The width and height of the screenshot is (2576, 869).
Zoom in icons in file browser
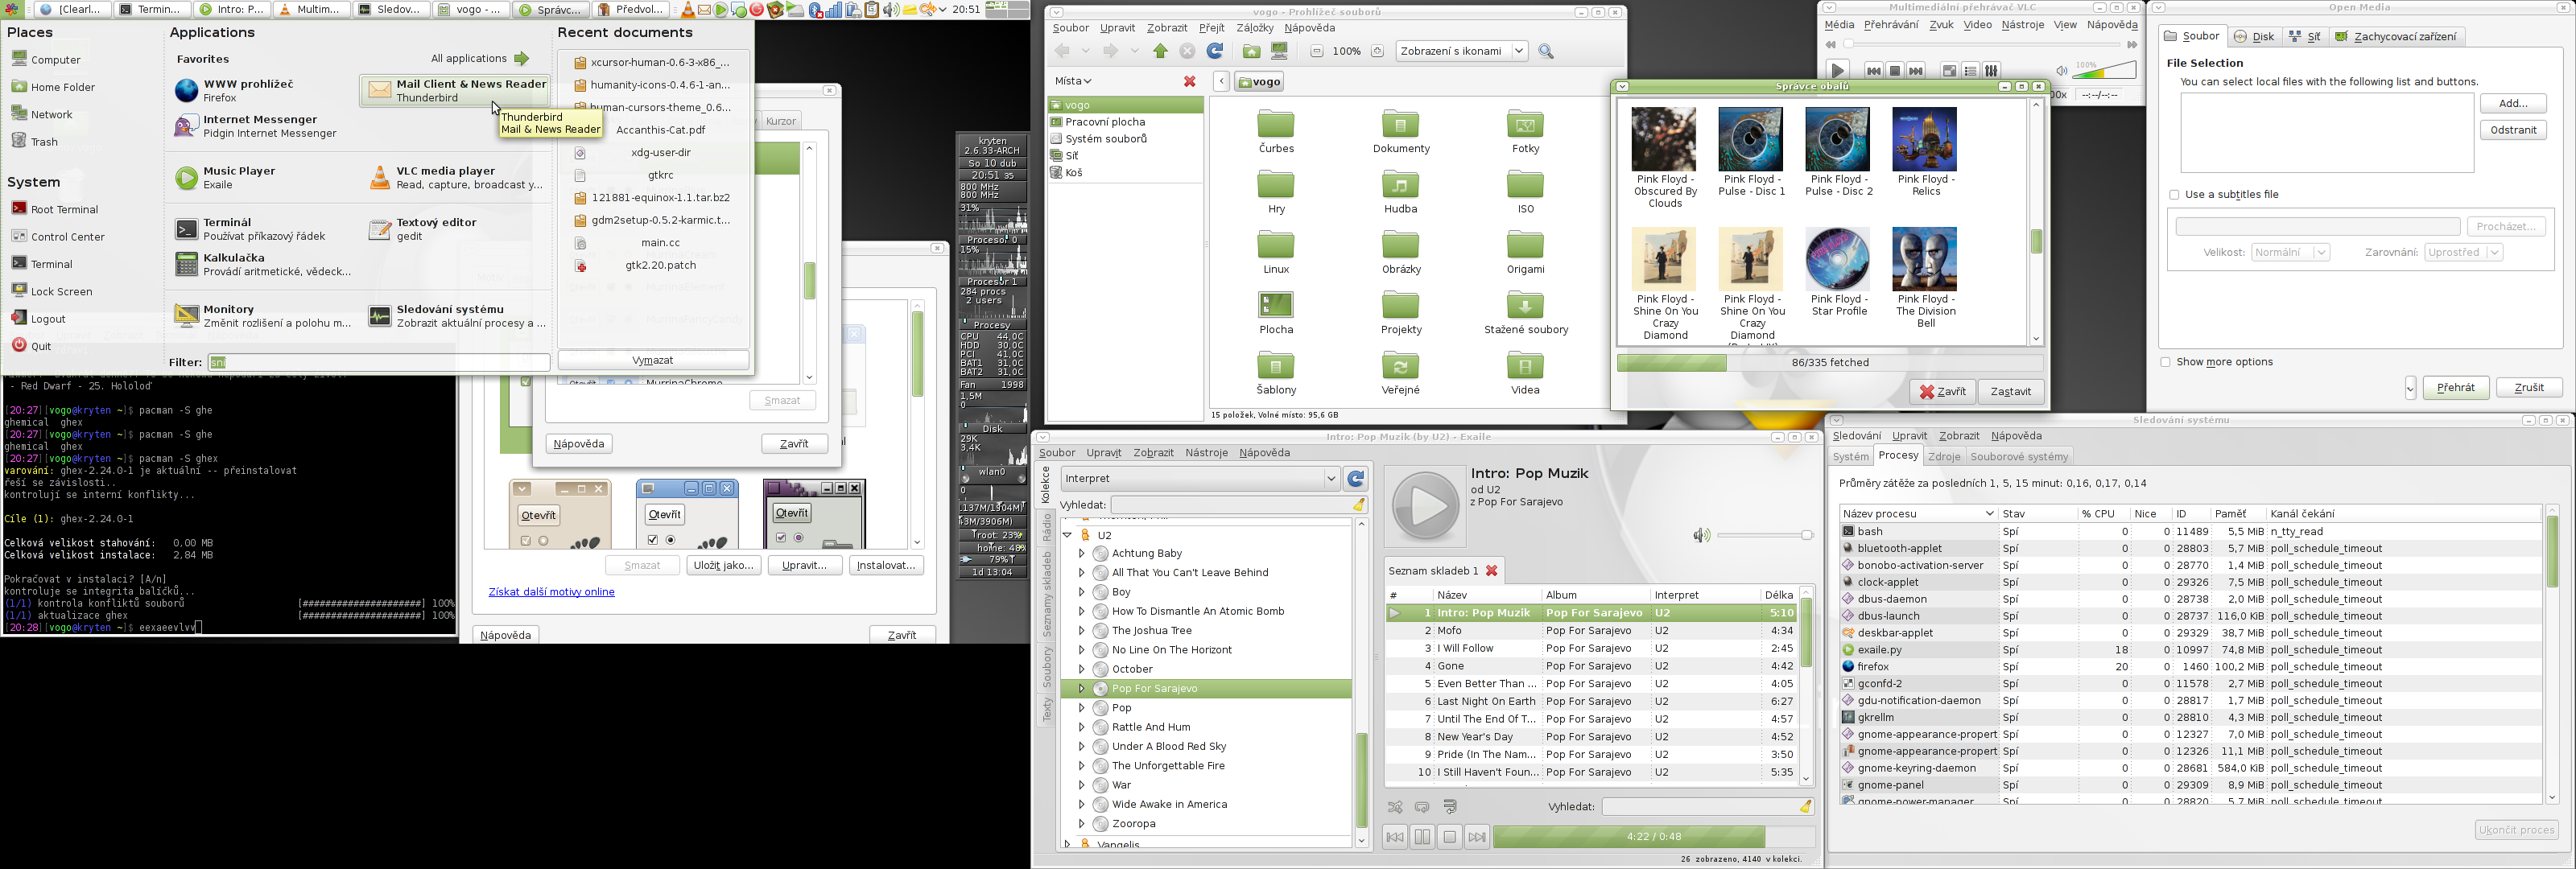(1377, 51)
